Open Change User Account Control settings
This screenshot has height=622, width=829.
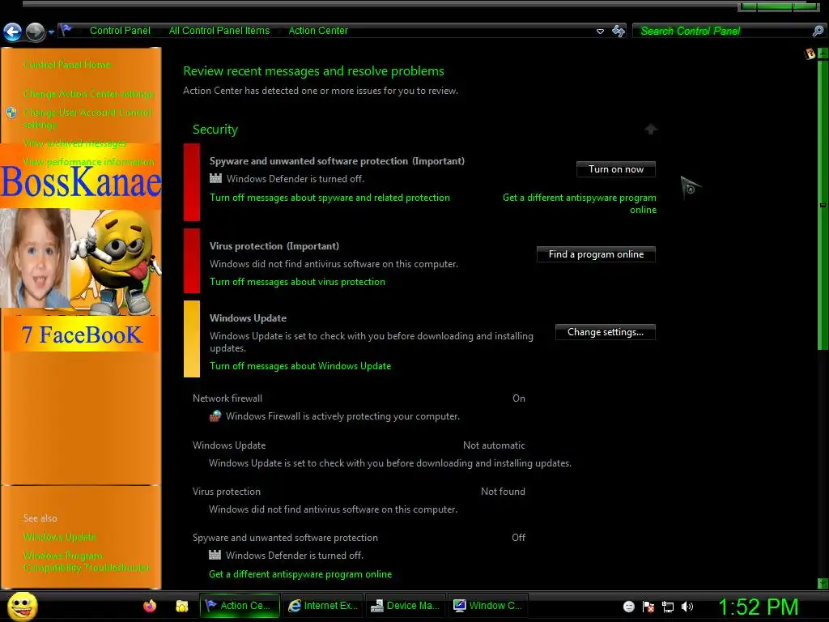(x=87, y=118)
